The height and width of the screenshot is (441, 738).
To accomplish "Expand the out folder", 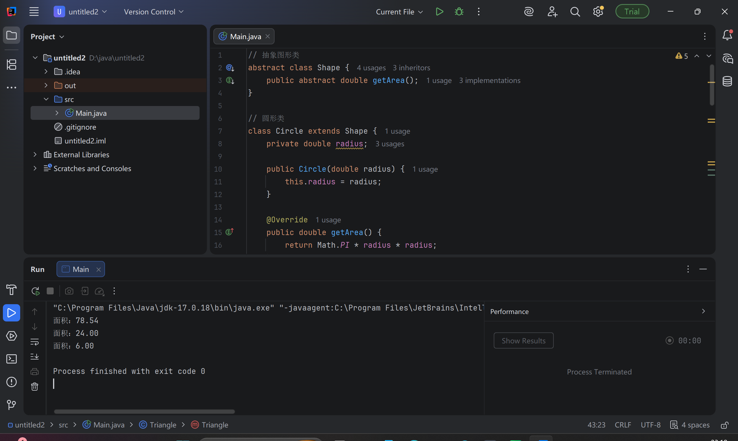I will (x=46, y=86).
